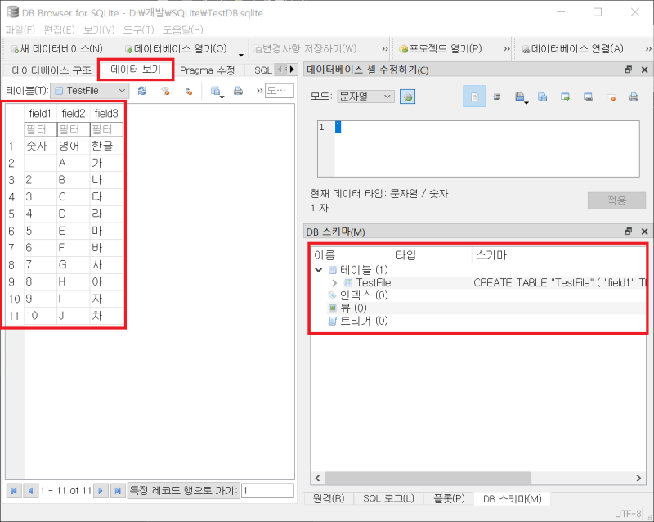Click the save table as icon
Image resolution: width=654 pixels, height=522 pixels.
(216, 91)
